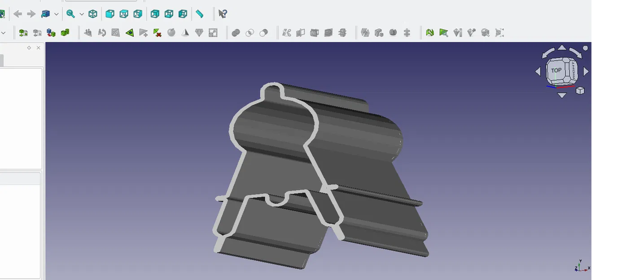Click navigation cube left arrow
This screenshot has width=618, height=280.
[538, 71]
